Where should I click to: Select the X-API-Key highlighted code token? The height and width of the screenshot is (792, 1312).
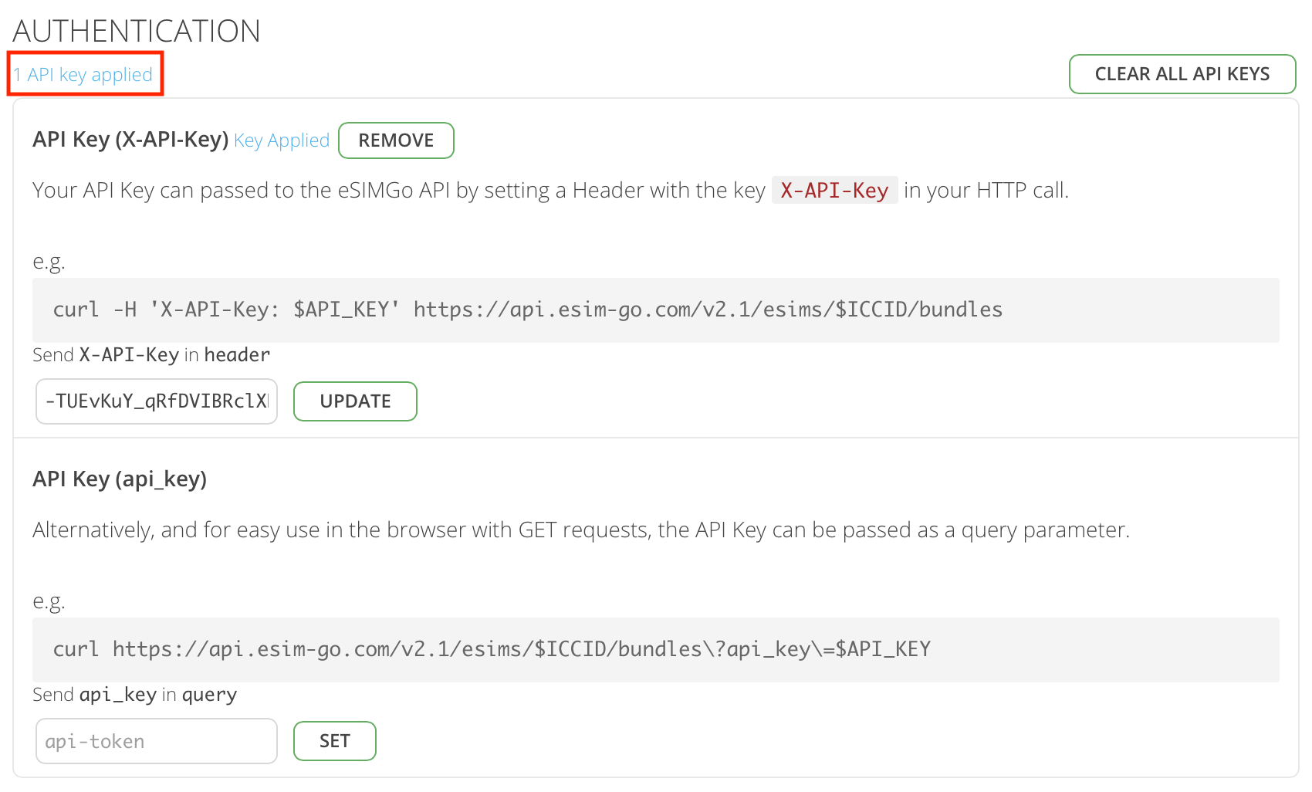point(834,190)
